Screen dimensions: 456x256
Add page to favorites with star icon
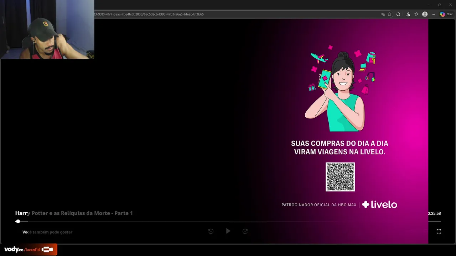(389, 14)
